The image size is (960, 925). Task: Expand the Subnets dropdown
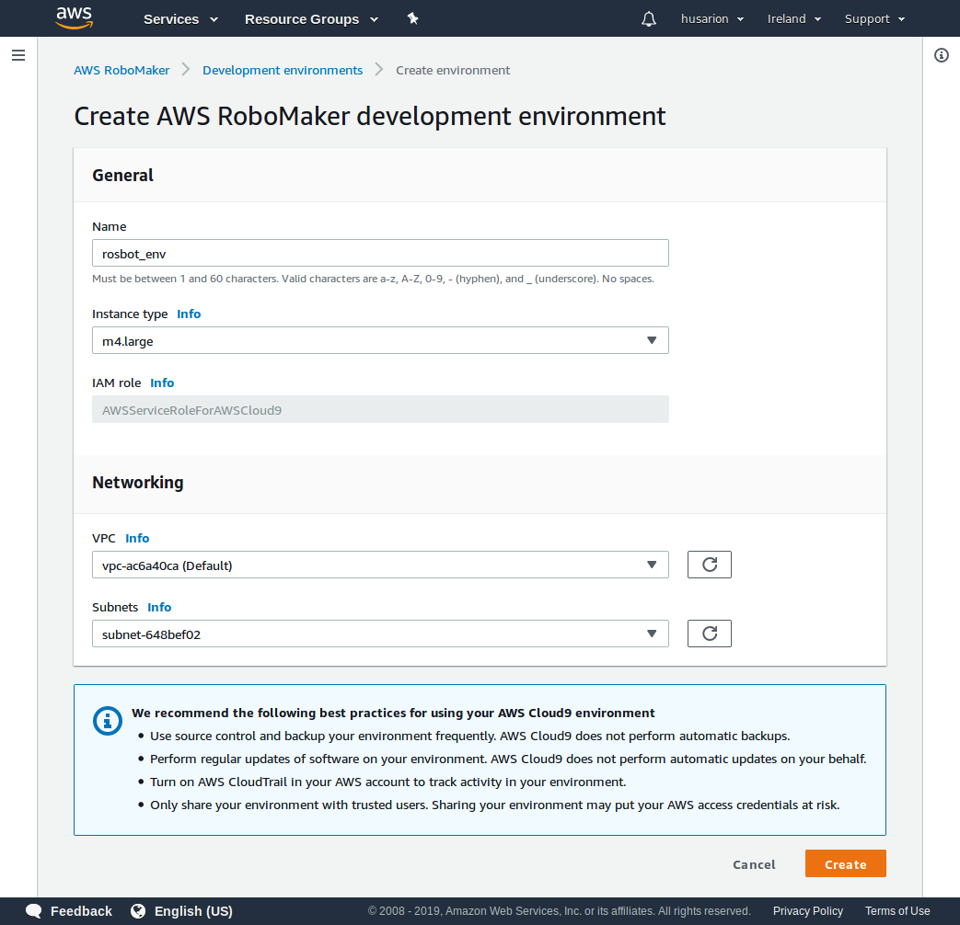click(x=380, y=634)
